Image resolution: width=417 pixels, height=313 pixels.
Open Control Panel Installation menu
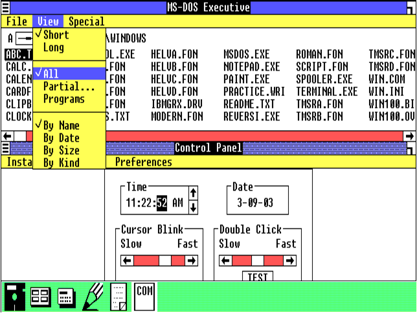(19, 162)
